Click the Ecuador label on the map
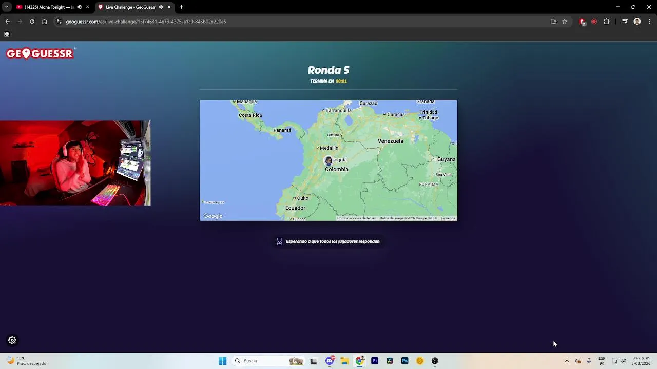Viewport: 657px width, 369px height. [295, 208]
